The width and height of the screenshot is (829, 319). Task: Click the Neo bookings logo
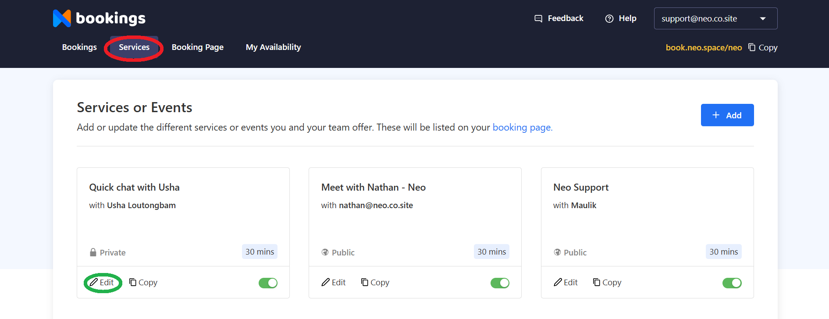tap(99, 18)
